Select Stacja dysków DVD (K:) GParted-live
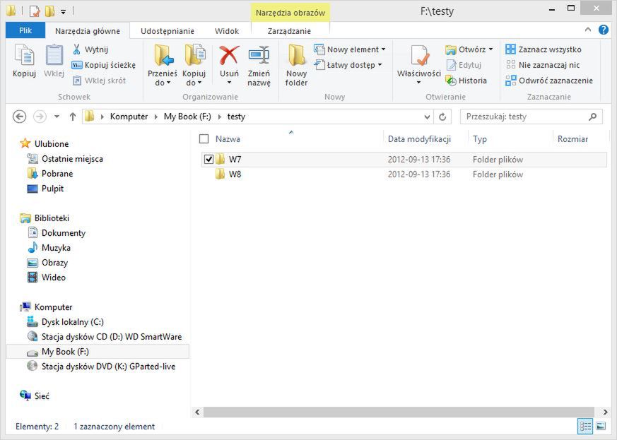 click(108, 367)
